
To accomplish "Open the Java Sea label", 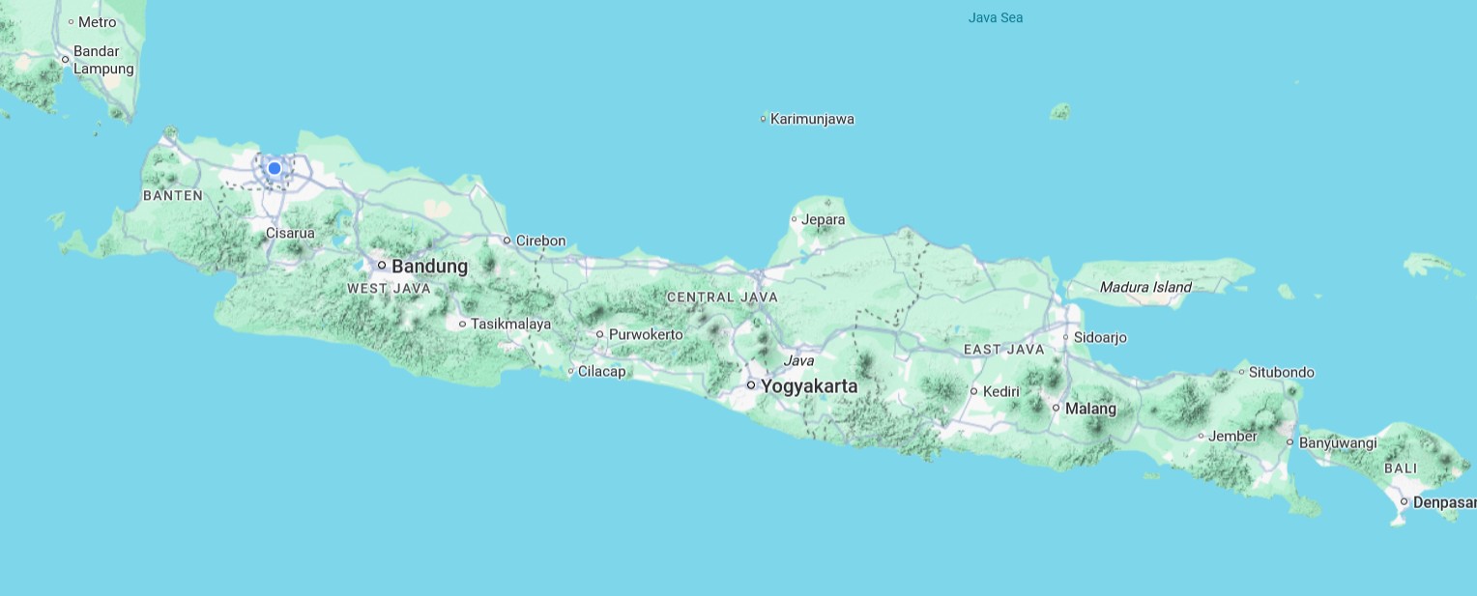I will [995, 16].
